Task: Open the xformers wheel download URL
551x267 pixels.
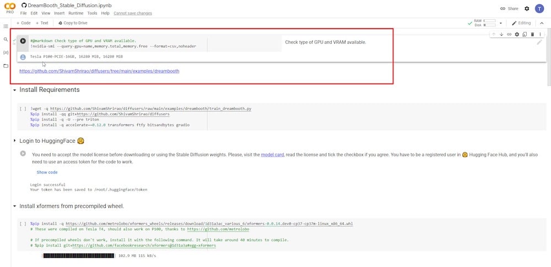Action: coord(209,224)
